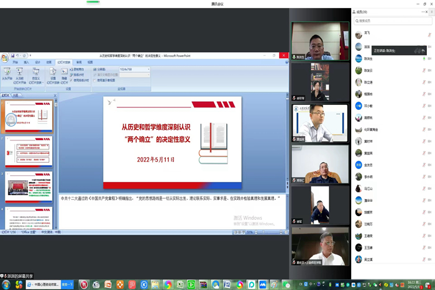Open Tencent Meeting icon in the taskbar
Viewport: 435px width, 290px height.
pos(263,284)
